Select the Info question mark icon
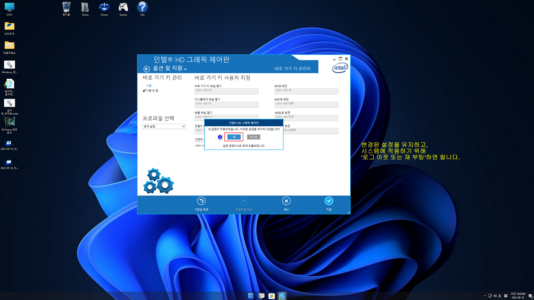 click(142, 9)
